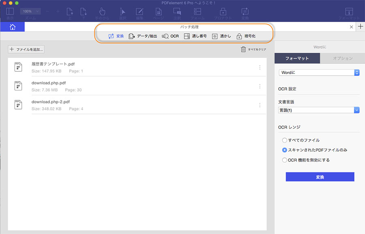
Task: Toggle the 表示 sidebar view icon
Action: (x=10, y=11)
